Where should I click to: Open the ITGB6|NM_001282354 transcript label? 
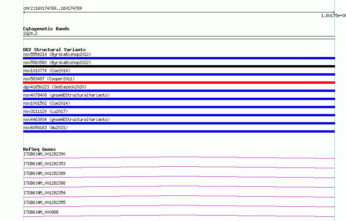45,193
